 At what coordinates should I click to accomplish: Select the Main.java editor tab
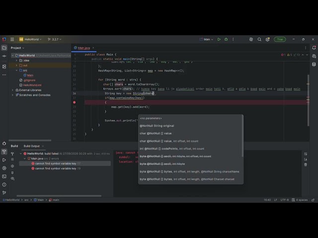tap(84, 48)
